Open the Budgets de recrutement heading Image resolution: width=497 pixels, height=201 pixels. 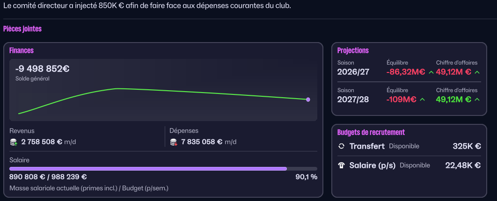pos(371,132)
